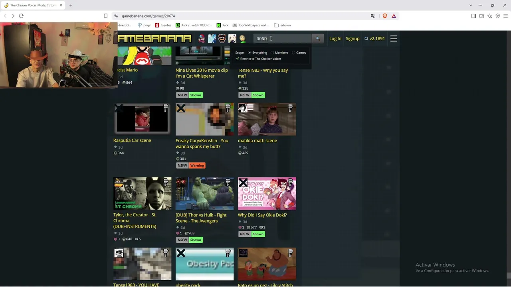
Task: Select the Members scope radio button
Action: point(272,53)
